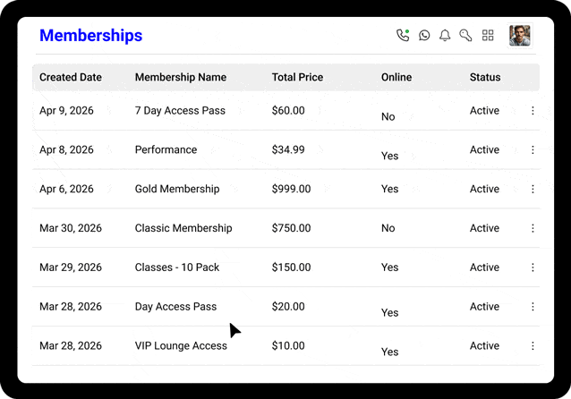Select the Gold Membership name

[x=176, y=190]
